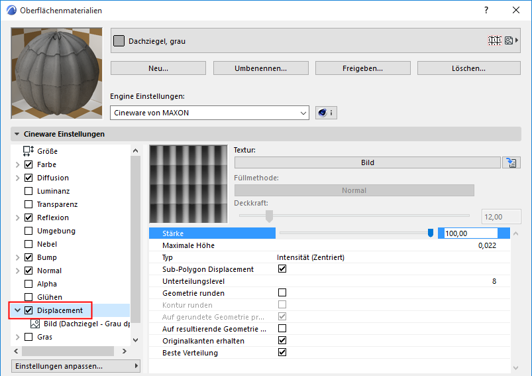Image resolution: width=532 pixels, height=376 pixels.
Task: Expand the Gras tree node
Action: click(x=18, y=337)
